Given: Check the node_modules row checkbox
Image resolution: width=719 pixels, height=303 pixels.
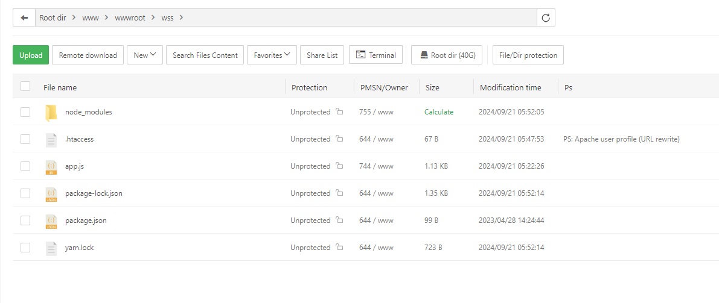Looking at the screenshot, I should point(25,112).
